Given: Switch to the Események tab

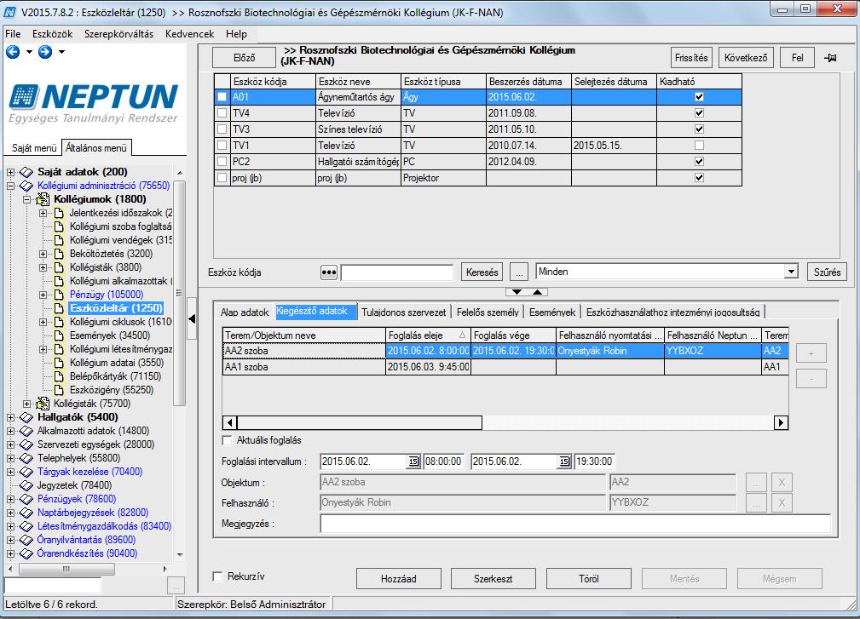Looking at the screenshot, I should [552, 312].
